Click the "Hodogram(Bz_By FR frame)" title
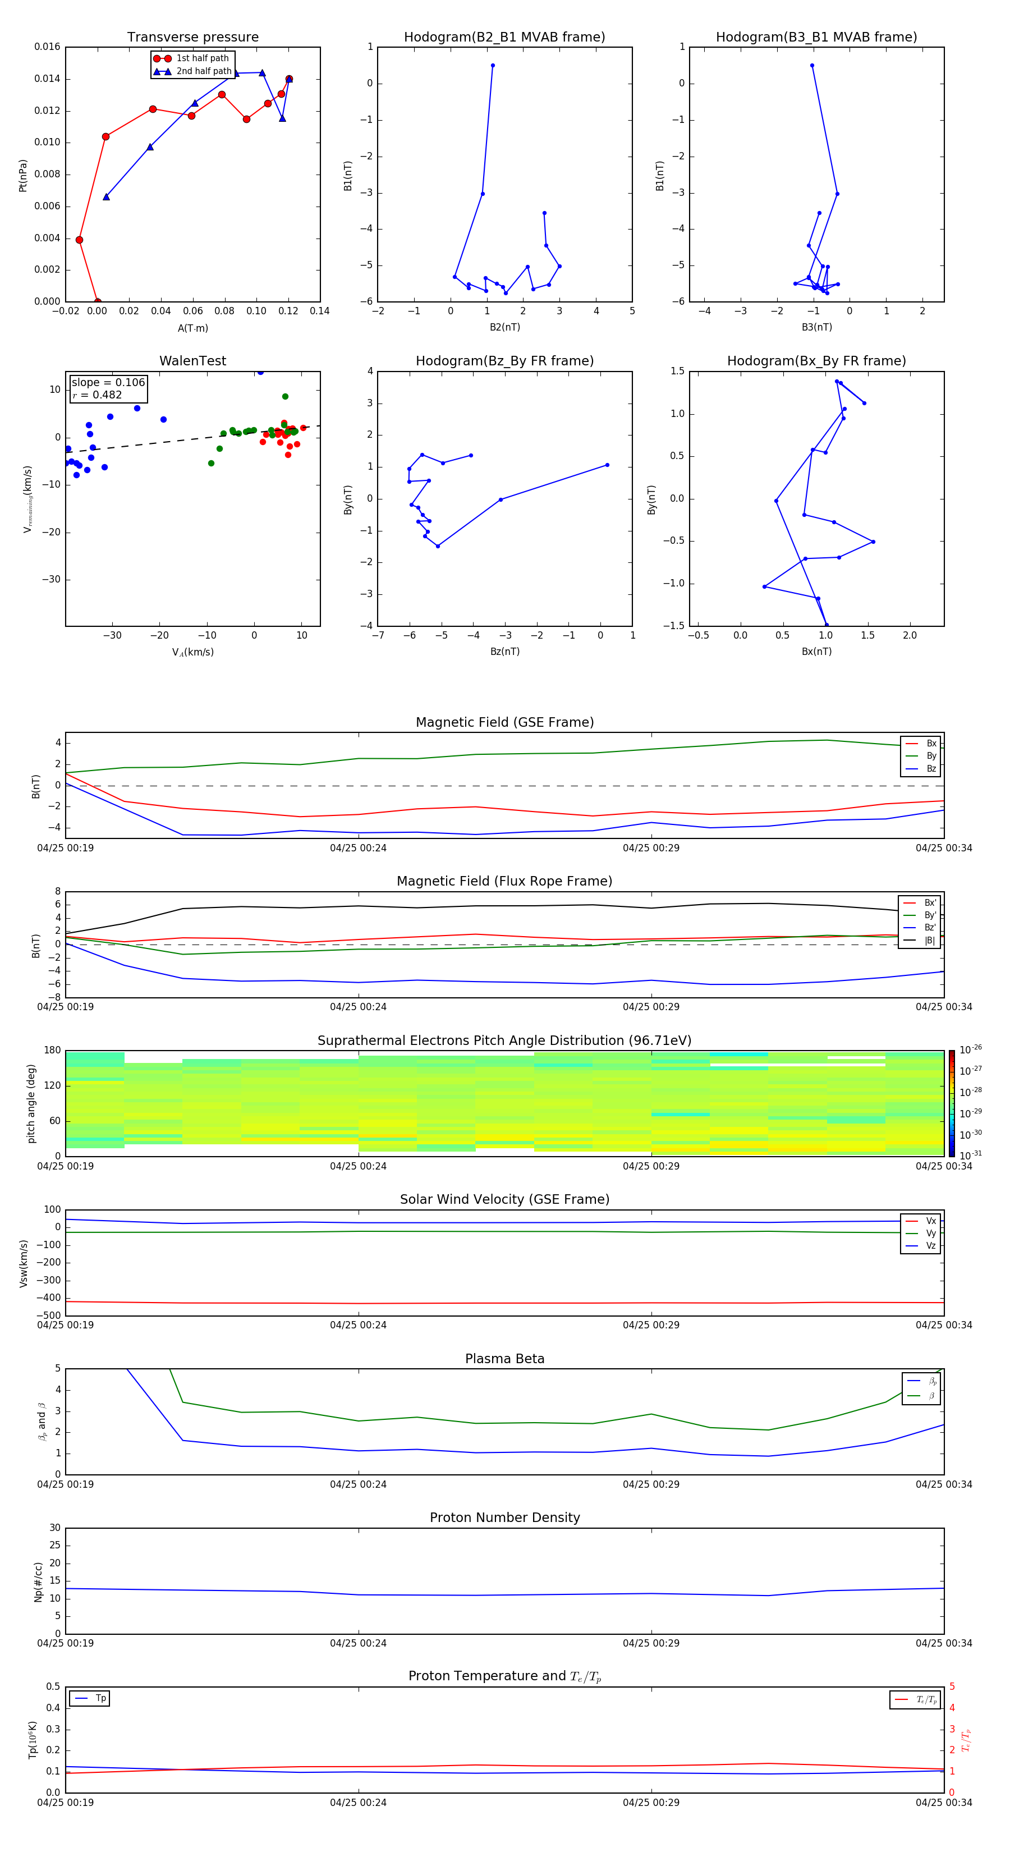 (504, 361)
